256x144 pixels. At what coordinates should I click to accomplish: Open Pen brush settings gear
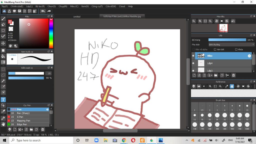click(x=47, y=109)
